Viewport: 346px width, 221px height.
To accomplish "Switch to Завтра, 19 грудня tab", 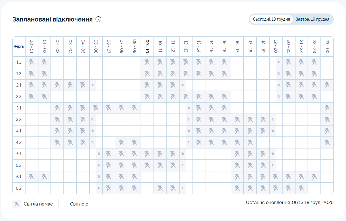I will coord(312,19).
